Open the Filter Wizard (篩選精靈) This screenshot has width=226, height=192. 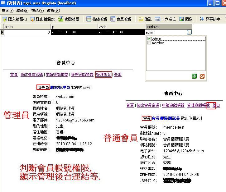pos(69,19)
